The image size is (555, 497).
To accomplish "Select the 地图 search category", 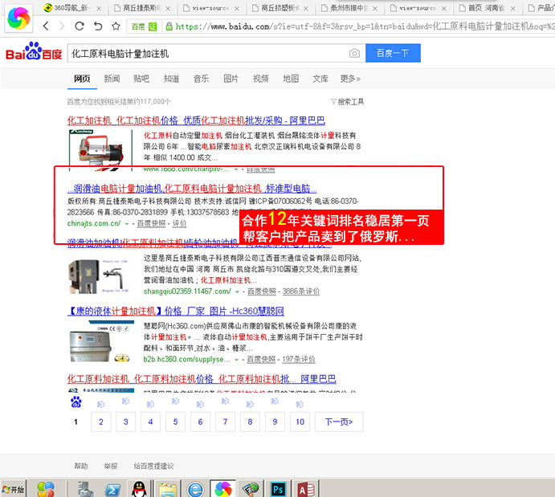I will pos(291,79).
